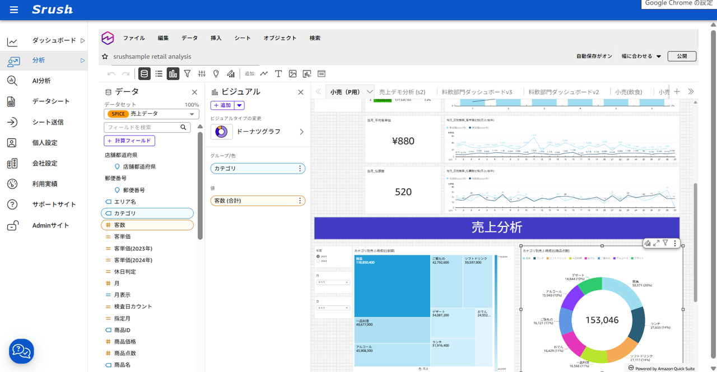Open the insights lightbulb icon

pyautogui.click(x=216, y=73)
